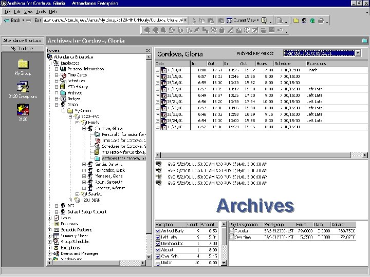Open the 3120 Exceptions shortcut icon
Screen dimensions: 370x277
pyautogui.click(x=23, y=87)
